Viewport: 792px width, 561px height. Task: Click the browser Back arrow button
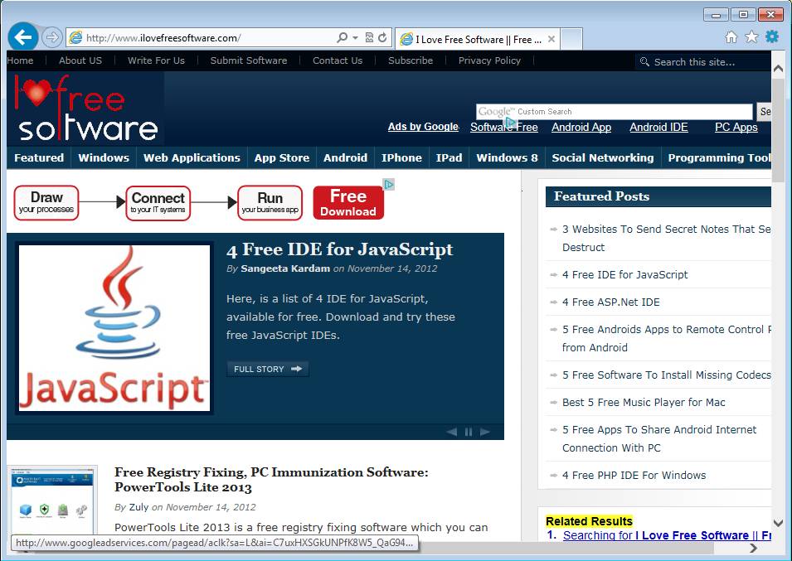[22, 36]
